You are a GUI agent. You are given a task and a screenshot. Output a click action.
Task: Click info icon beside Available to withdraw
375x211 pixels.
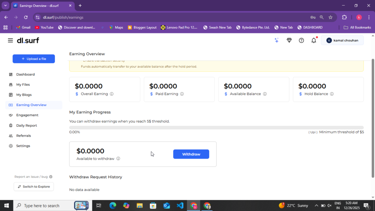[x=118, y=159]
